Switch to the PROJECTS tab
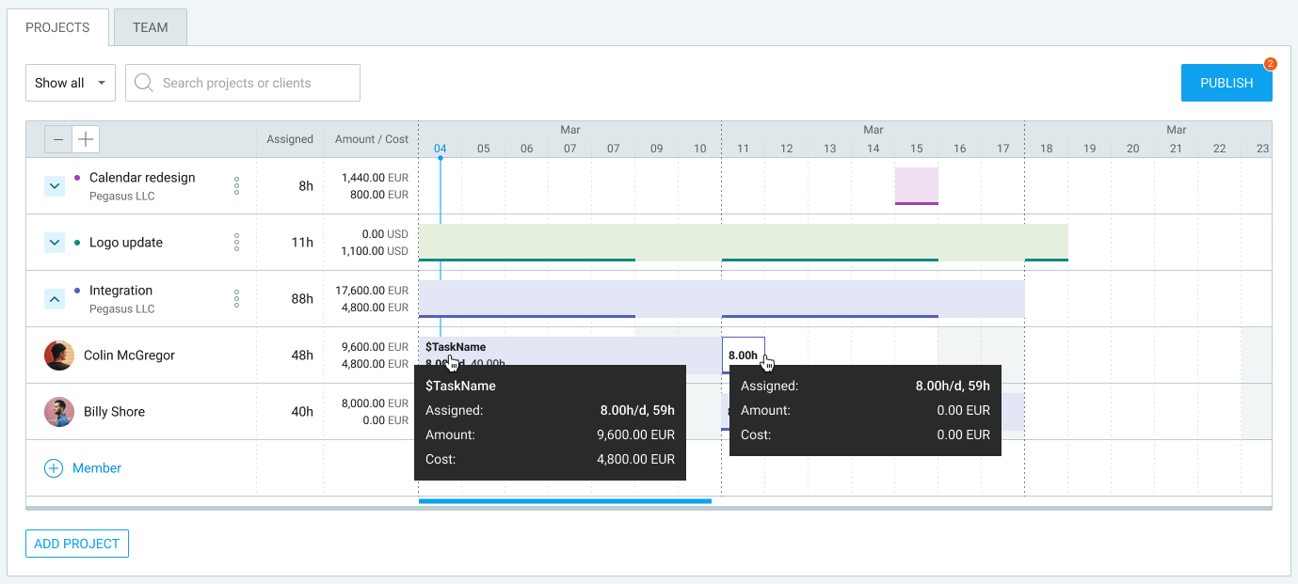 (57, 27)
